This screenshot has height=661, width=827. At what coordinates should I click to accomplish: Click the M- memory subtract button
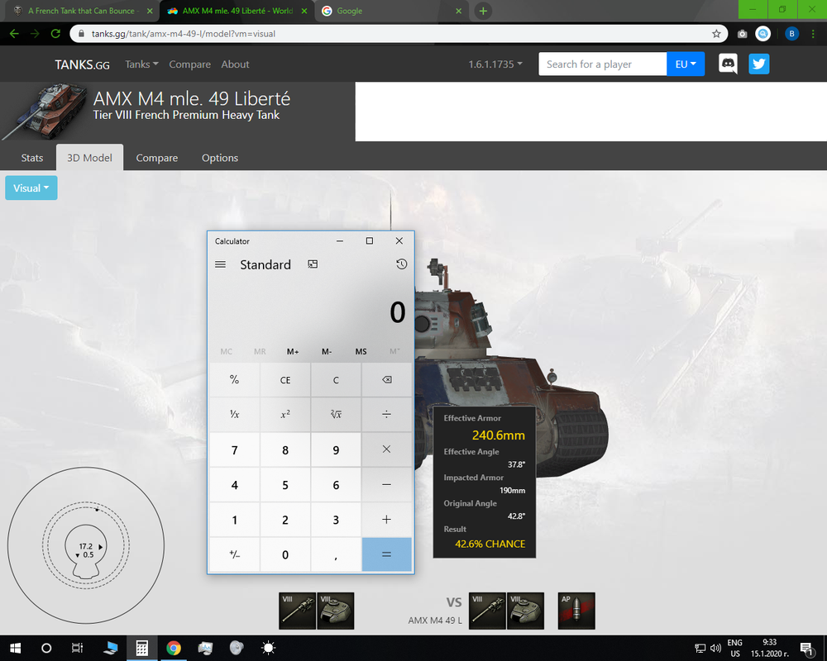click(327, 352)
